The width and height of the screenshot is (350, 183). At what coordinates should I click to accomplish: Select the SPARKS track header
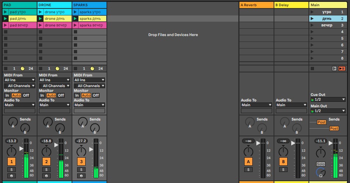click(x=90, y=5)
